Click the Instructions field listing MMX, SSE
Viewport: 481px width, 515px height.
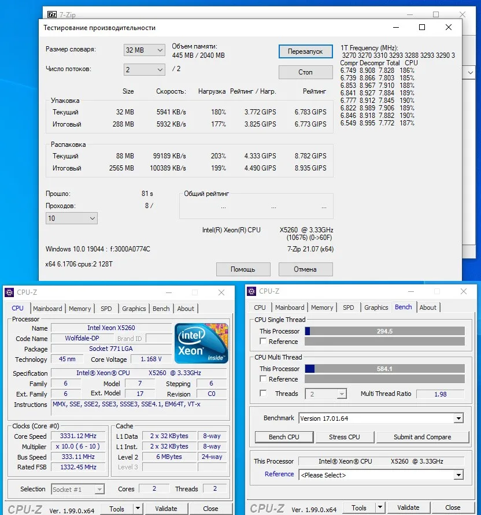point(139,407)
